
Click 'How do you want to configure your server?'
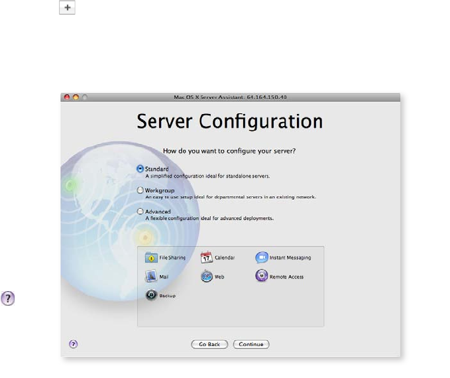click(x=229, y=151)
